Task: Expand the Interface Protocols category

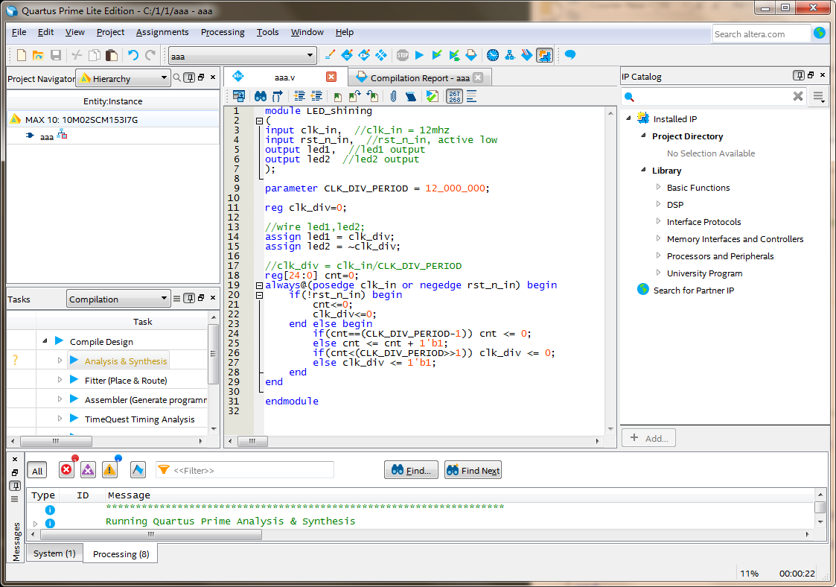Action: 659,221
